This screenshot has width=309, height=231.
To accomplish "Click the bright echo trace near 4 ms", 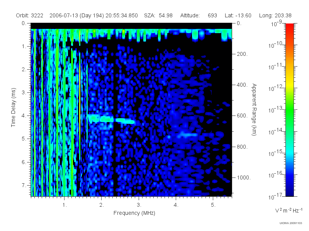I will (x=111, y=119).
